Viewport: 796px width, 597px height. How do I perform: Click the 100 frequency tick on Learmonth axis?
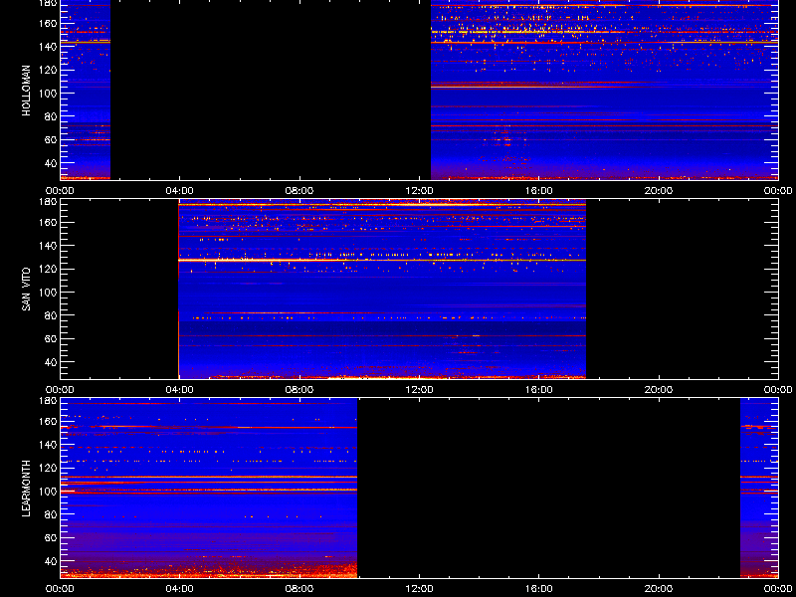pyautogui.click(x=47, y=491)
